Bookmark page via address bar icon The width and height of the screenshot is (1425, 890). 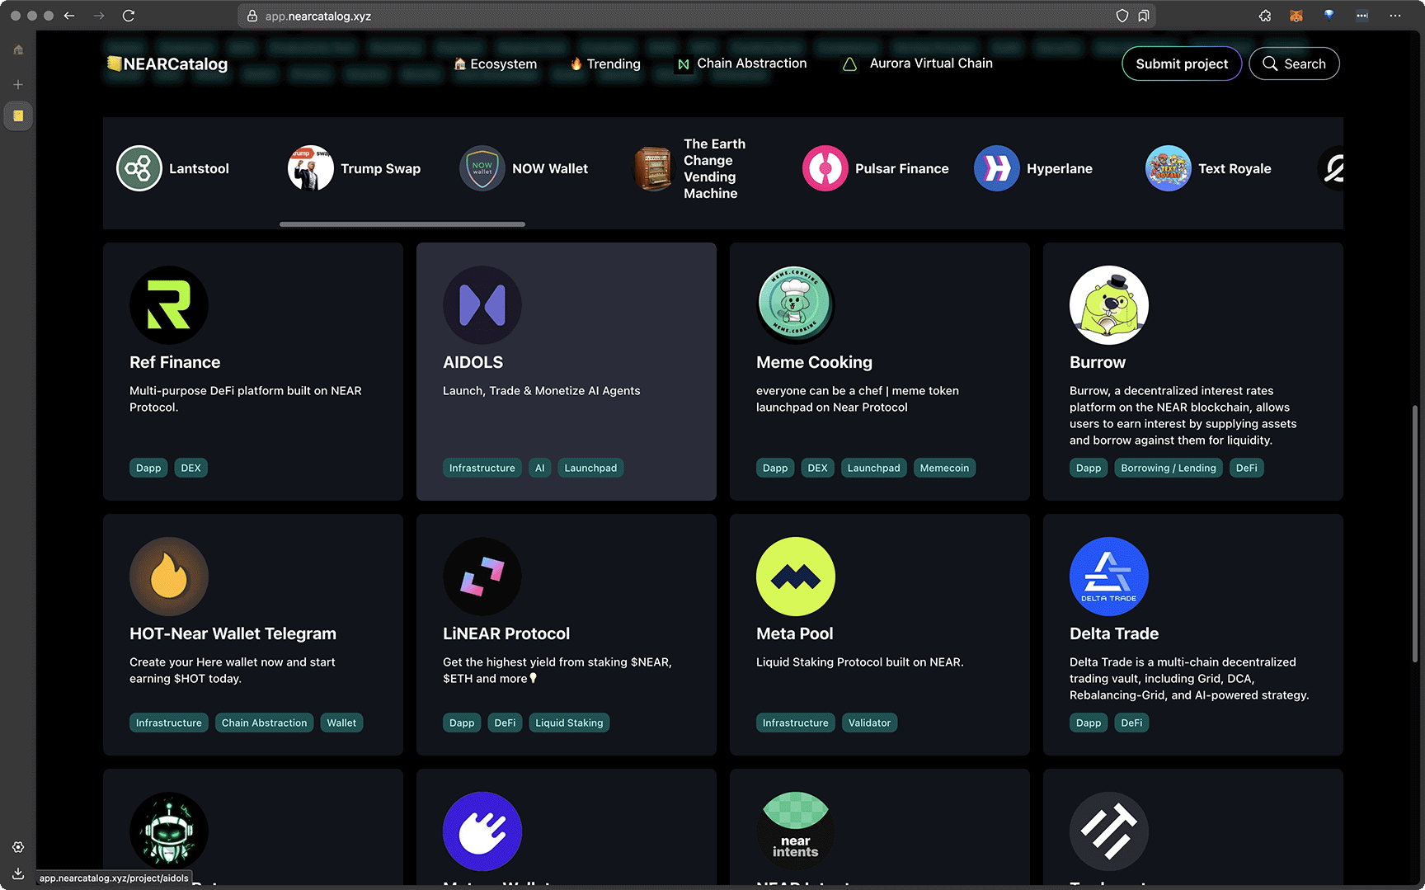[1144, 16]
